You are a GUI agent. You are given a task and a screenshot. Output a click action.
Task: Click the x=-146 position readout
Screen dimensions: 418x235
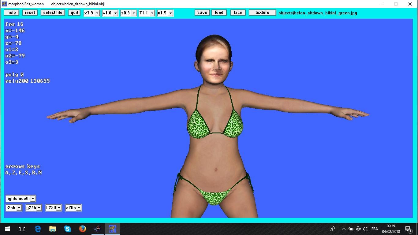click(15, 30)
